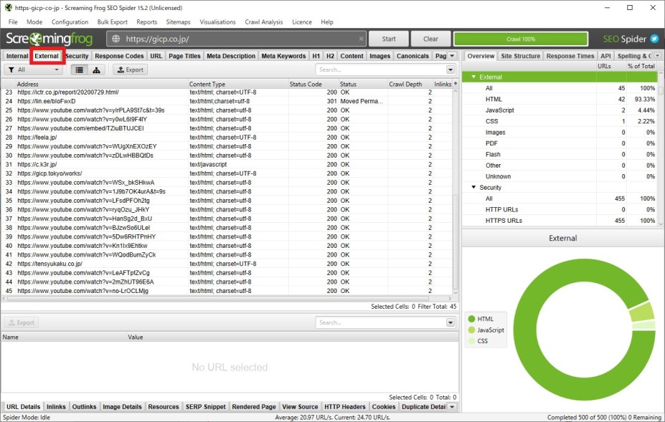The width and height of the screenshot is (665, 422).
Task: Collapse the External section in overview panel
Action: pos(473,77)
